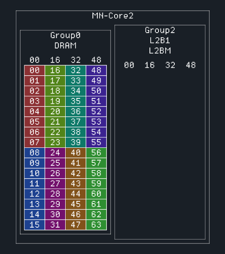Viewport: 225px width, 254px height.
Task: Select teal cell 32 in Group0
Action: pos(76,70)
